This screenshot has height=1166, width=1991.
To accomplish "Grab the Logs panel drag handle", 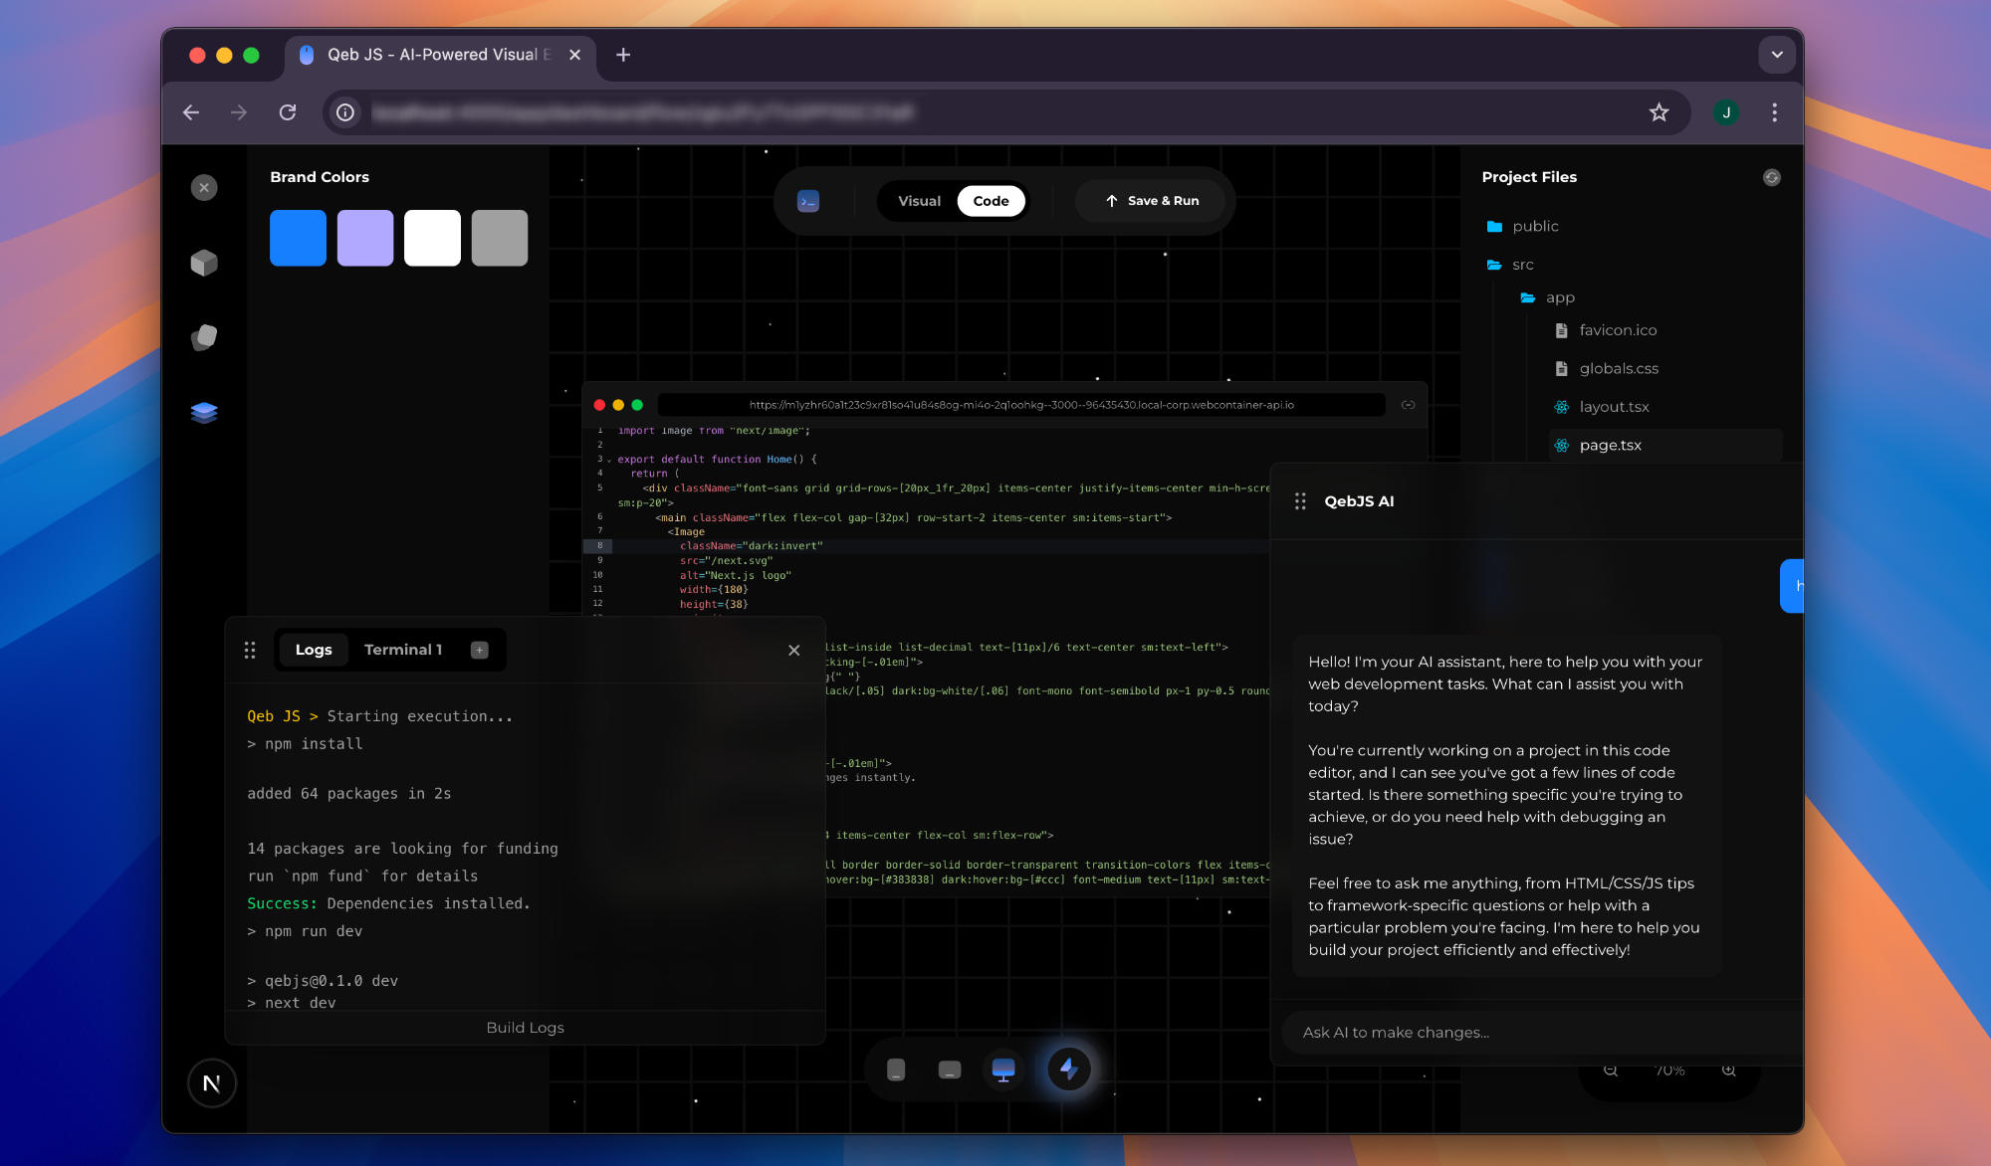I will coord(250,650).
